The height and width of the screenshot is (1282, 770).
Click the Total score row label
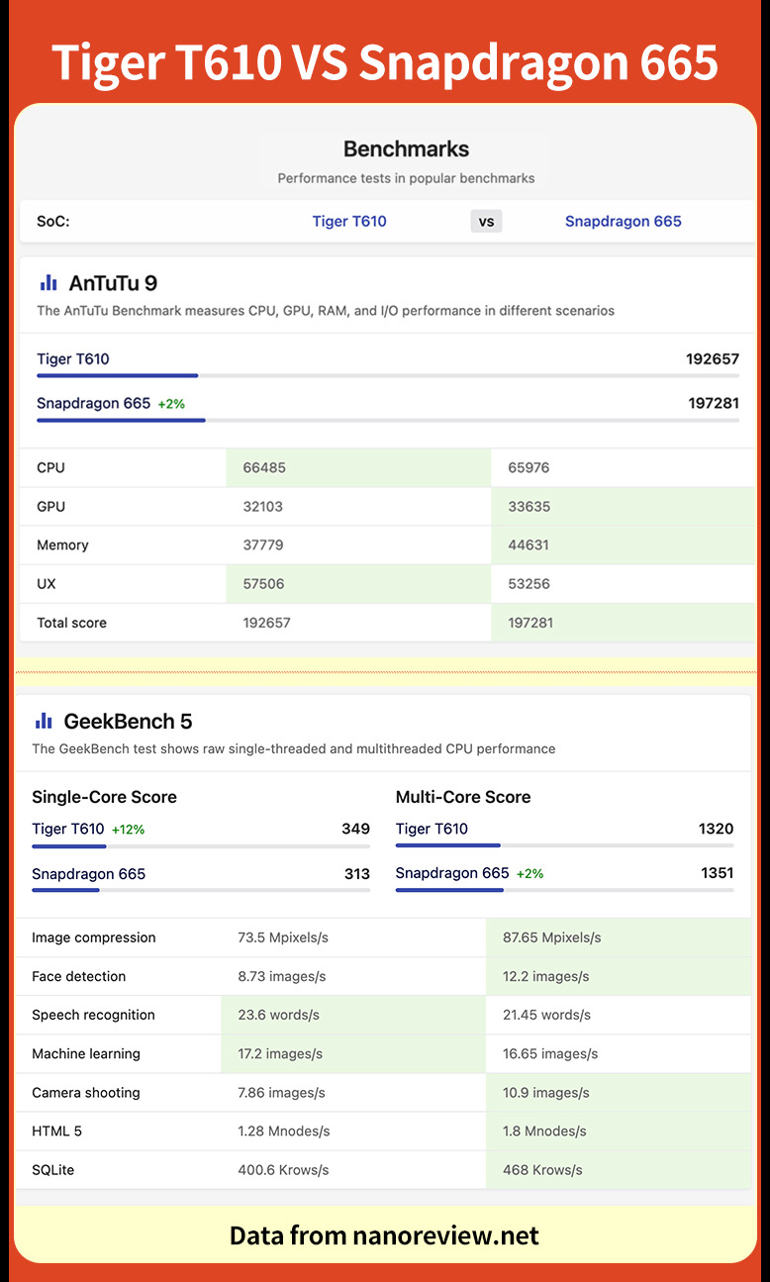pyautogui.click(x=71, y=623)
